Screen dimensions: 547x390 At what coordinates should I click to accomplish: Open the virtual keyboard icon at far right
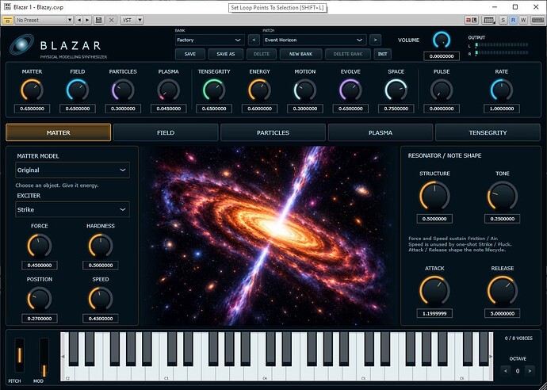pos(537,21)
